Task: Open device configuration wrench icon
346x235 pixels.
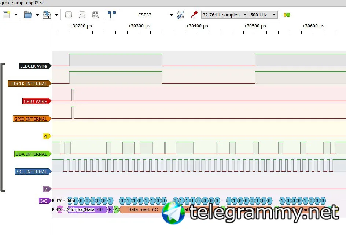Action: tap(180, 15)
